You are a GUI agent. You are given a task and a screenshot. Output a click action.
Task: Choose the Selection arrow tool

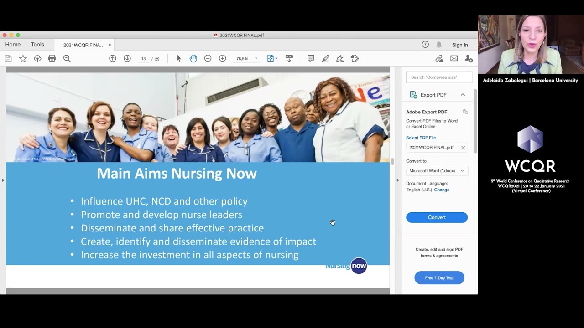(178, 58)
